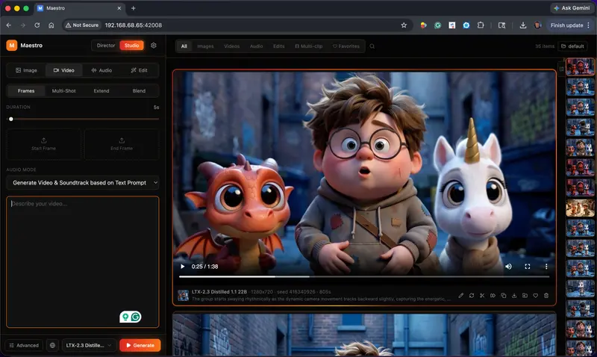Switch to Studio mode
The height and width of the screenshot is (357, 597).
(x=132, y=46)
